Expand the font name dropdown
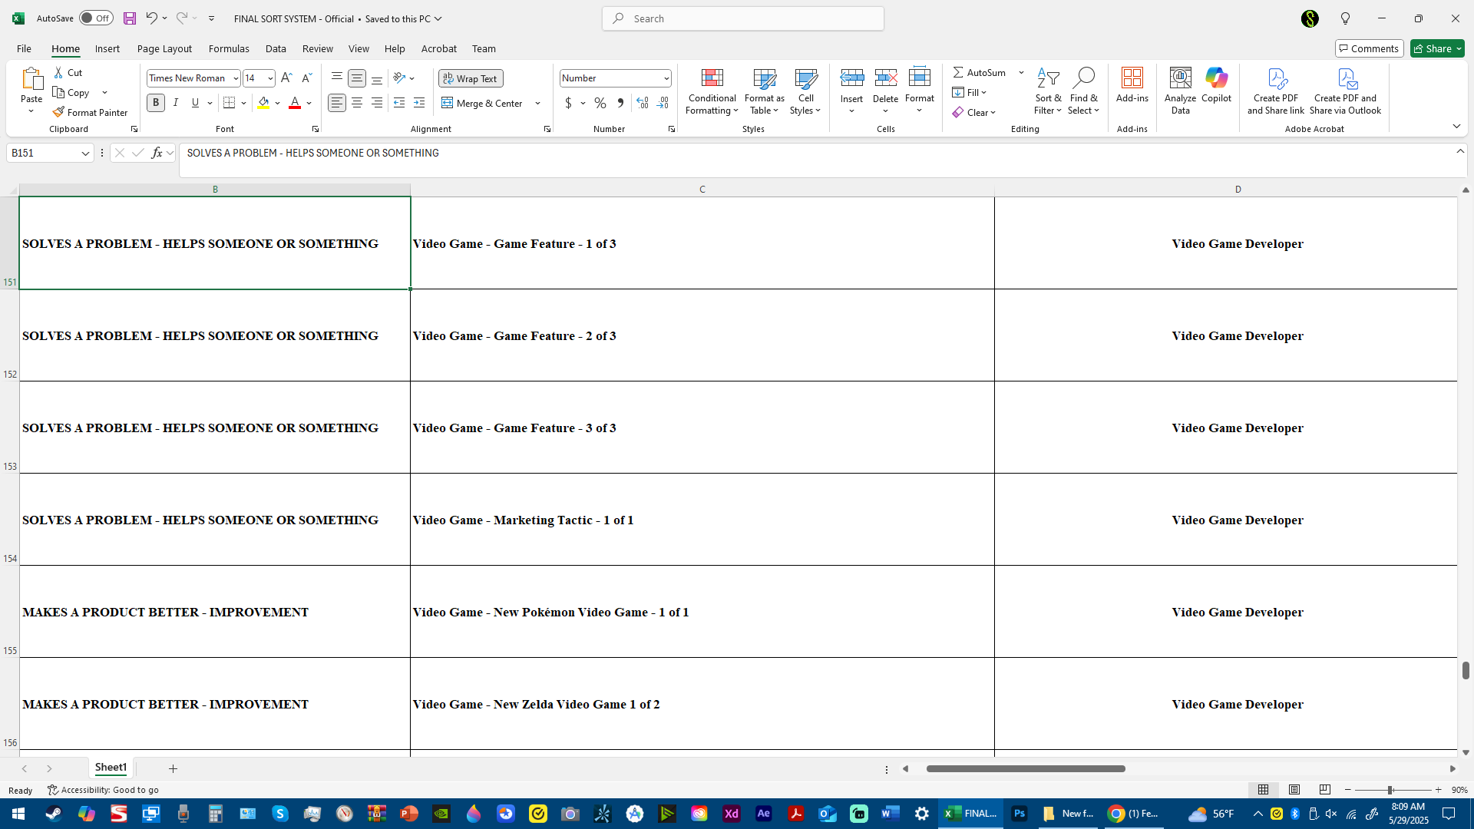Screen dimensions: 1474x829 [236, 78]
